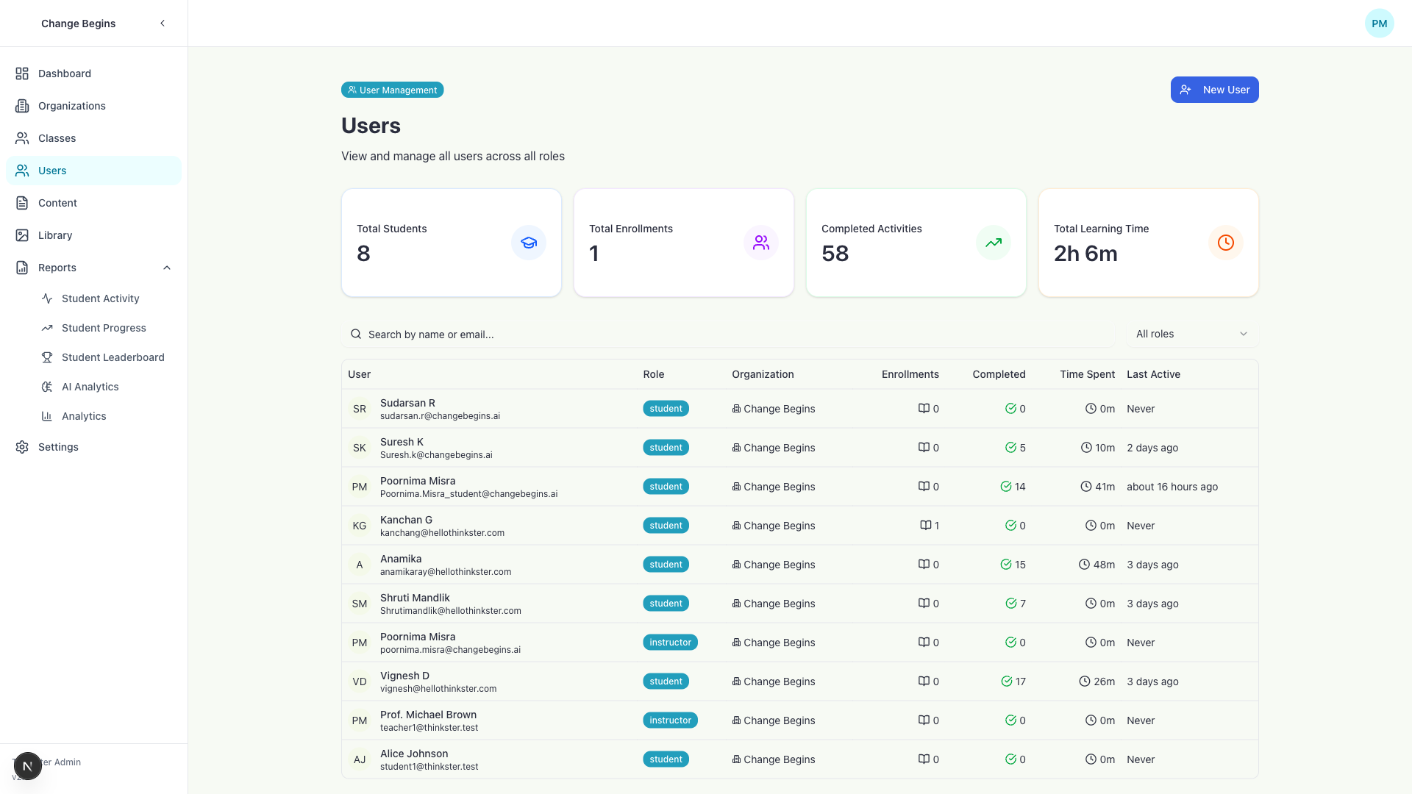Screen dimensions: 1412x794
Task: Click the Student Leaderboard trophy icon
Action: point(47,357)
